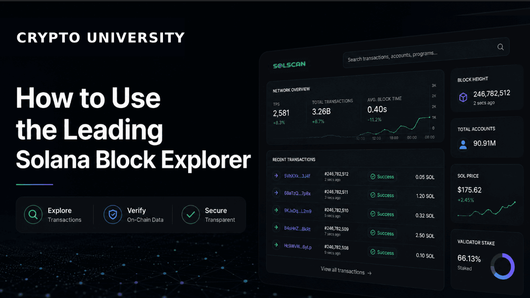This screenshot has width=530, height=298.
Task: Click the Total Accounts person icon
Action: (x=463, y=144)
